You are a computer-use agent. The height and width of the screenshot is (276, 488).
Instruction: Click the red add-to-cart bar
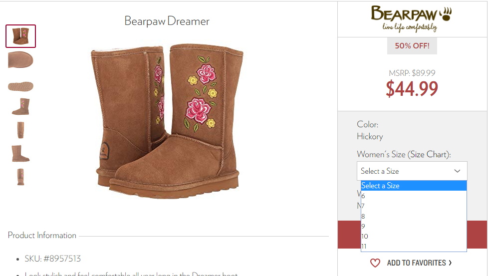click(413, 234)
